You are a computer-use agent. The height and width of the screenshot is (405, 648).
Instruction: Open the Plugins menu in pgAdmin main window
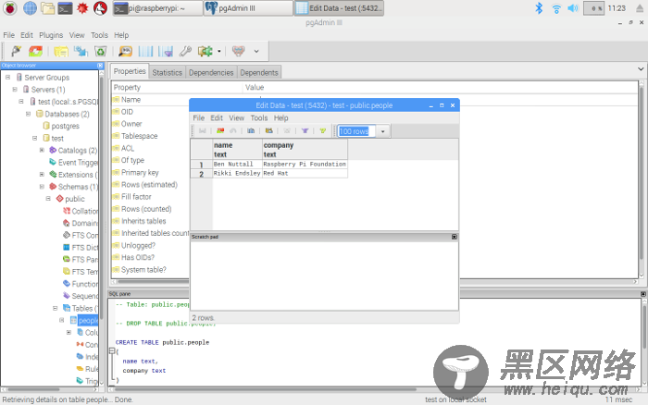[51, 35]
